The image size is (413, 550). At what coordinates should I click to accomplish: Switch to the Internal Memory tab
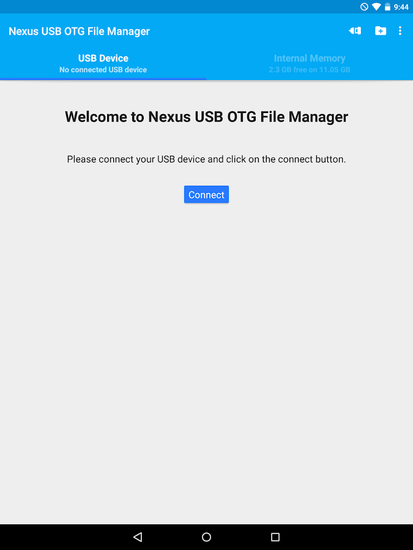pyautogui.click(x=310, y=63)
